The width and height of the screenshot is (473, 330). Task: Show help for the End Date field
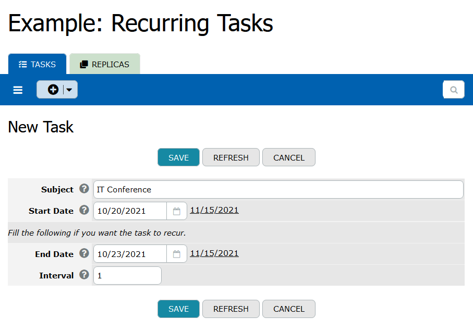pyautogui.click(x=84, y=254)
